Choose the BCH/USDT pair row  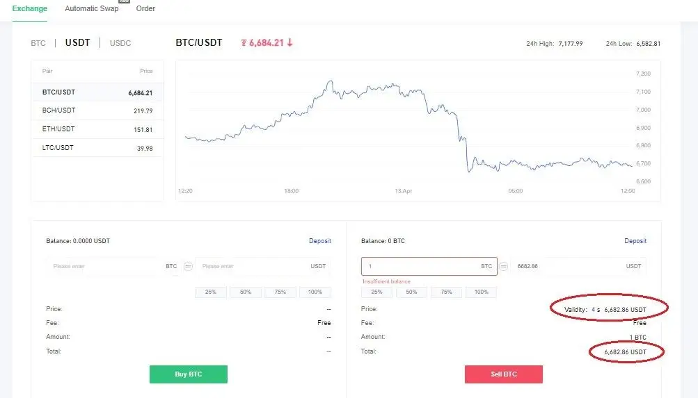coord(97,110)
